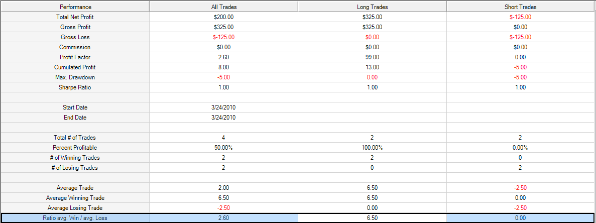596x223 pixels.
Task: Click the Percent Profitable 50.00% cell
Action: coord(223,147)
